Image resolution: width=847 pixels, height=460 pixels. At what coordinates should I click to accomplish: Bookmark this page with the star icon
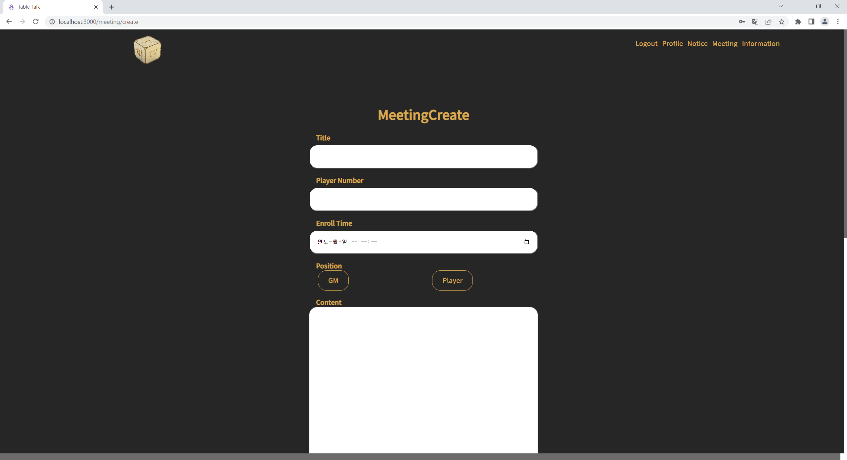[782, 22]
